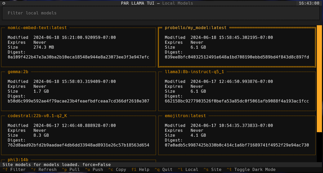Click digest text starting 07a0adb5c998
This screenshot has width=323, height=173.
237,145
